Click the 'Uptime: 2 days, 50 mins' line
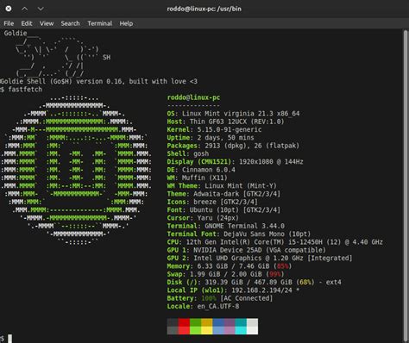The image size is (409, 343). coord(211,138)
